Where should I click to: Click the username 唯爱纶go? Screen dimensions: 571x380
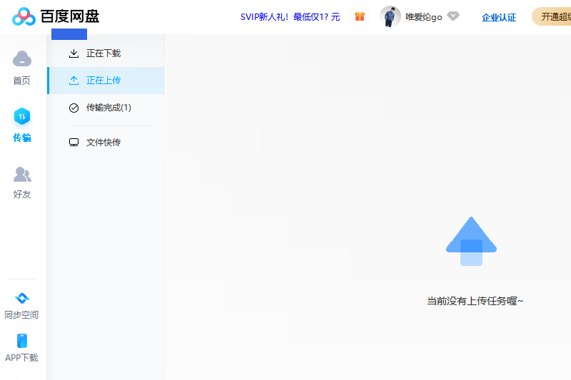click(x=423, y=17)
